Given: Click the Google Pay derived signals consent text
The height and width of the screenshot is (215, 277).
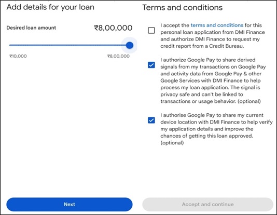Looking at the screenshot, I should (213, 80).
